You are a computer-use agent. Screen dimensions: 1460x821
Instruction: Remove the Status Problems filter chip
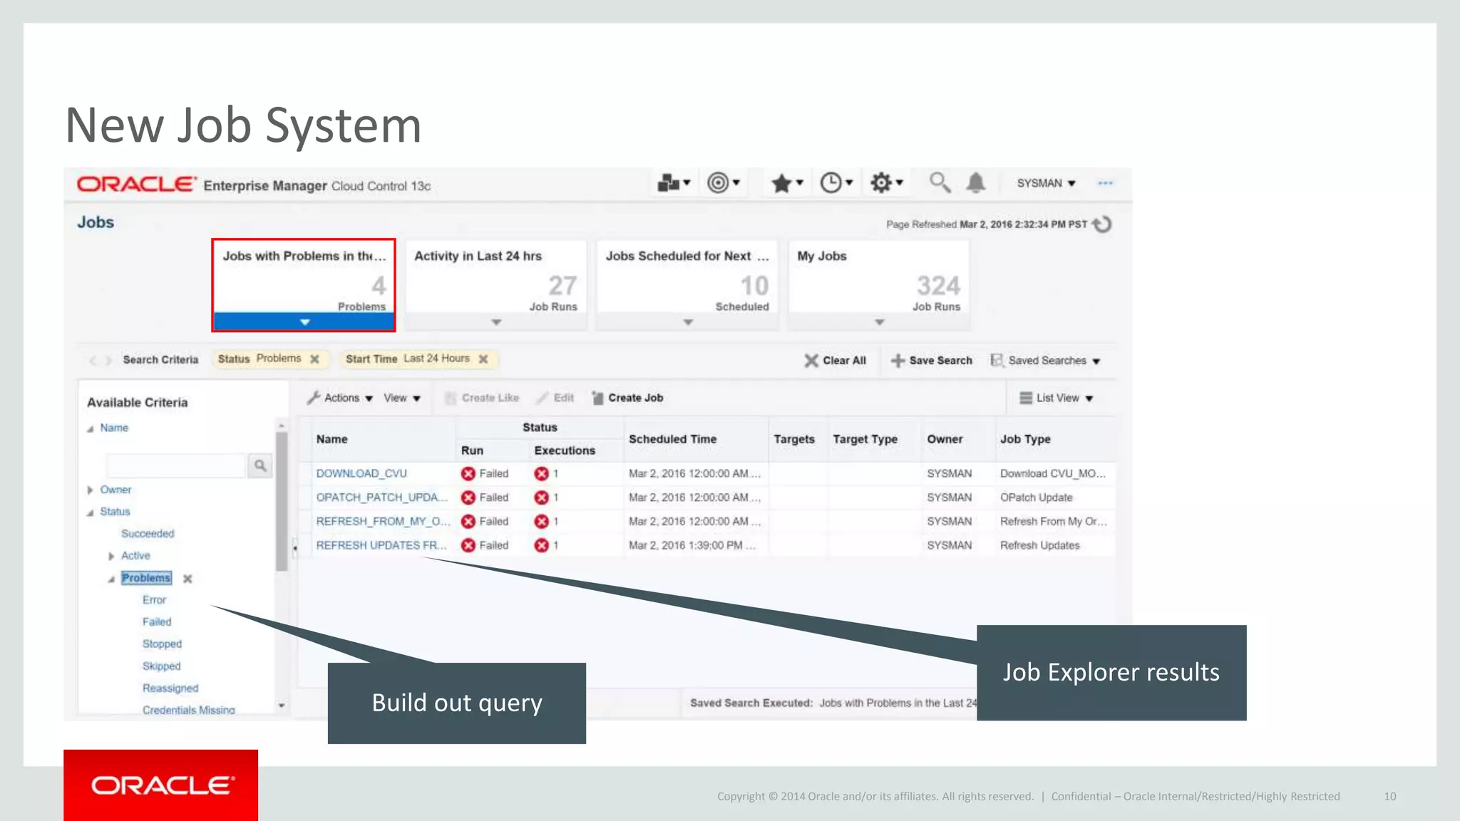tap(314, 359)
